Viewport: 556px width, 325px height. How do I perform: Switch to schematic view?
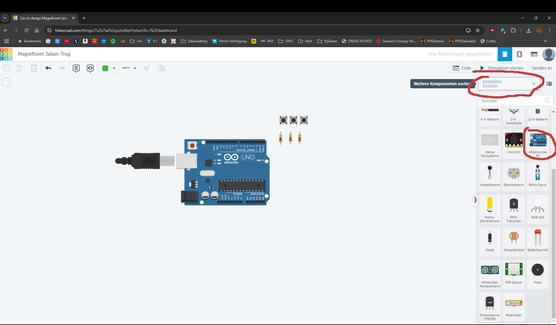point(519,54)
